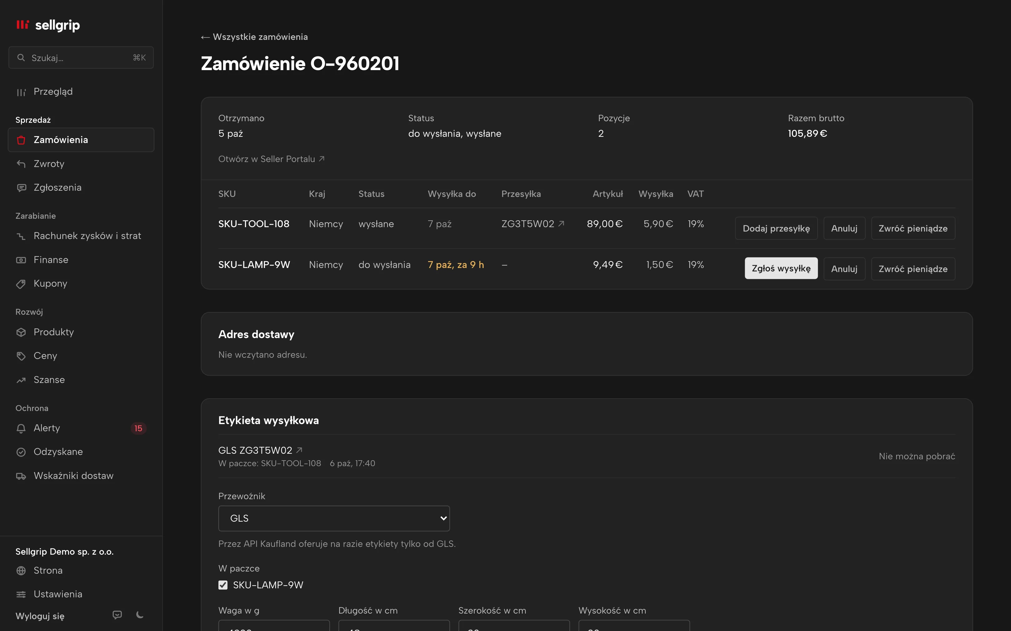Open external link arrow beside ZG3T5W02 in table
Image resolution: width=1011 pixels, height=631 pixels.
(x=561, y=224)
